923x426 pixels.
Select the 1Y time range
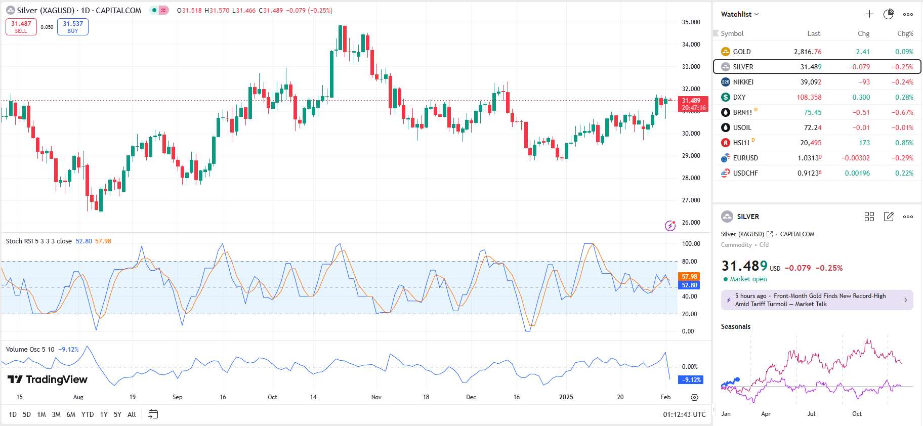point(104,414)
